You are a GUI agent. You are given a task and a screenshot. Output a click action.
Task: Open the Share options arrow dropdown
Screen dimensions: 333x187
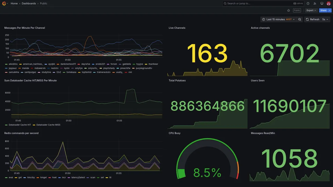(330, 10)
